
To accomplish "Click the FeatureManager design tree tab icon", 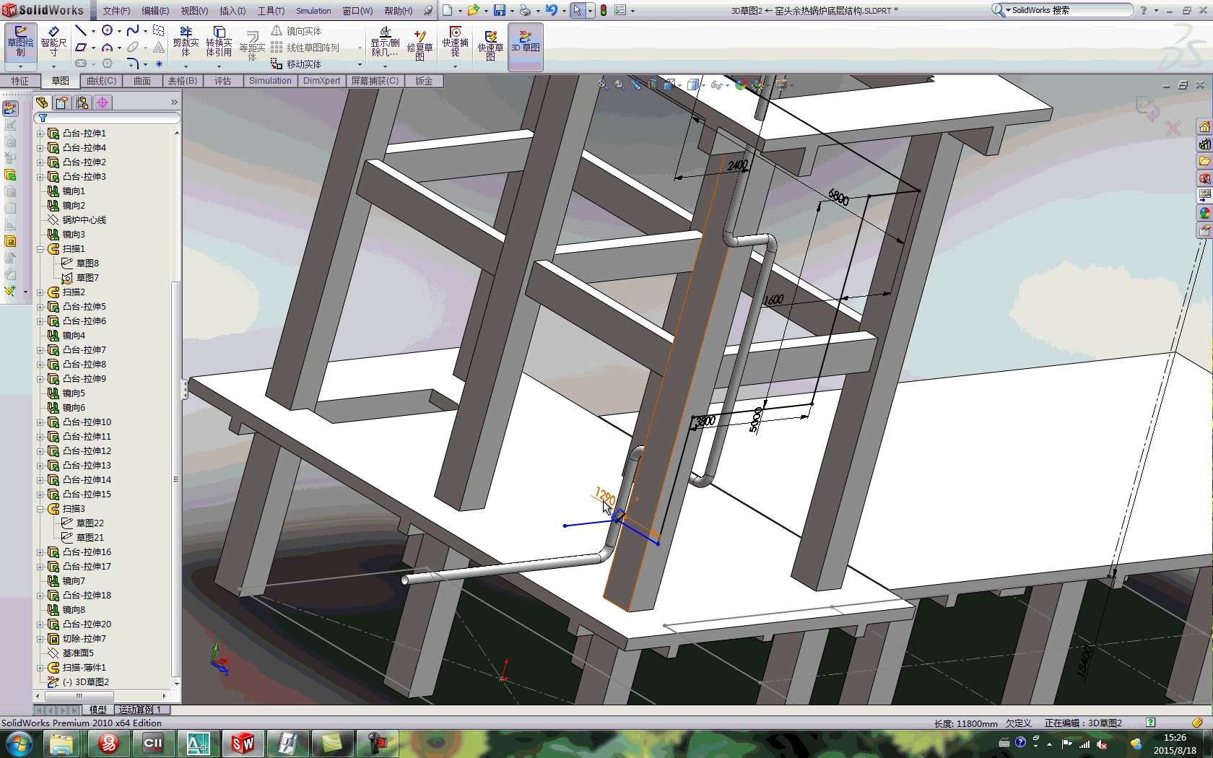I will tap(42, 103).
